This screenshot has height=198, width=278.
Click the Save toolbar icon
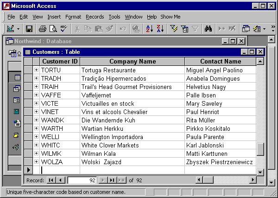29,29
